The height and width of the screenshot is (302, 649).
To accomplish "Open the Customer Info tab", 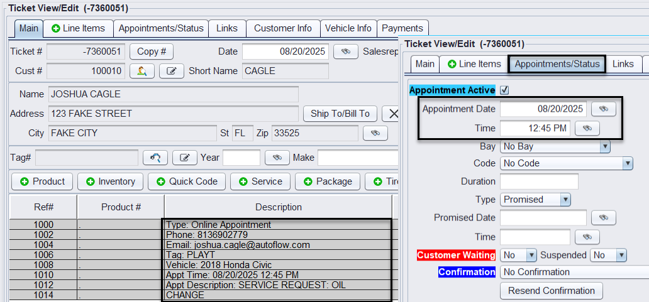I will [282, 28].
